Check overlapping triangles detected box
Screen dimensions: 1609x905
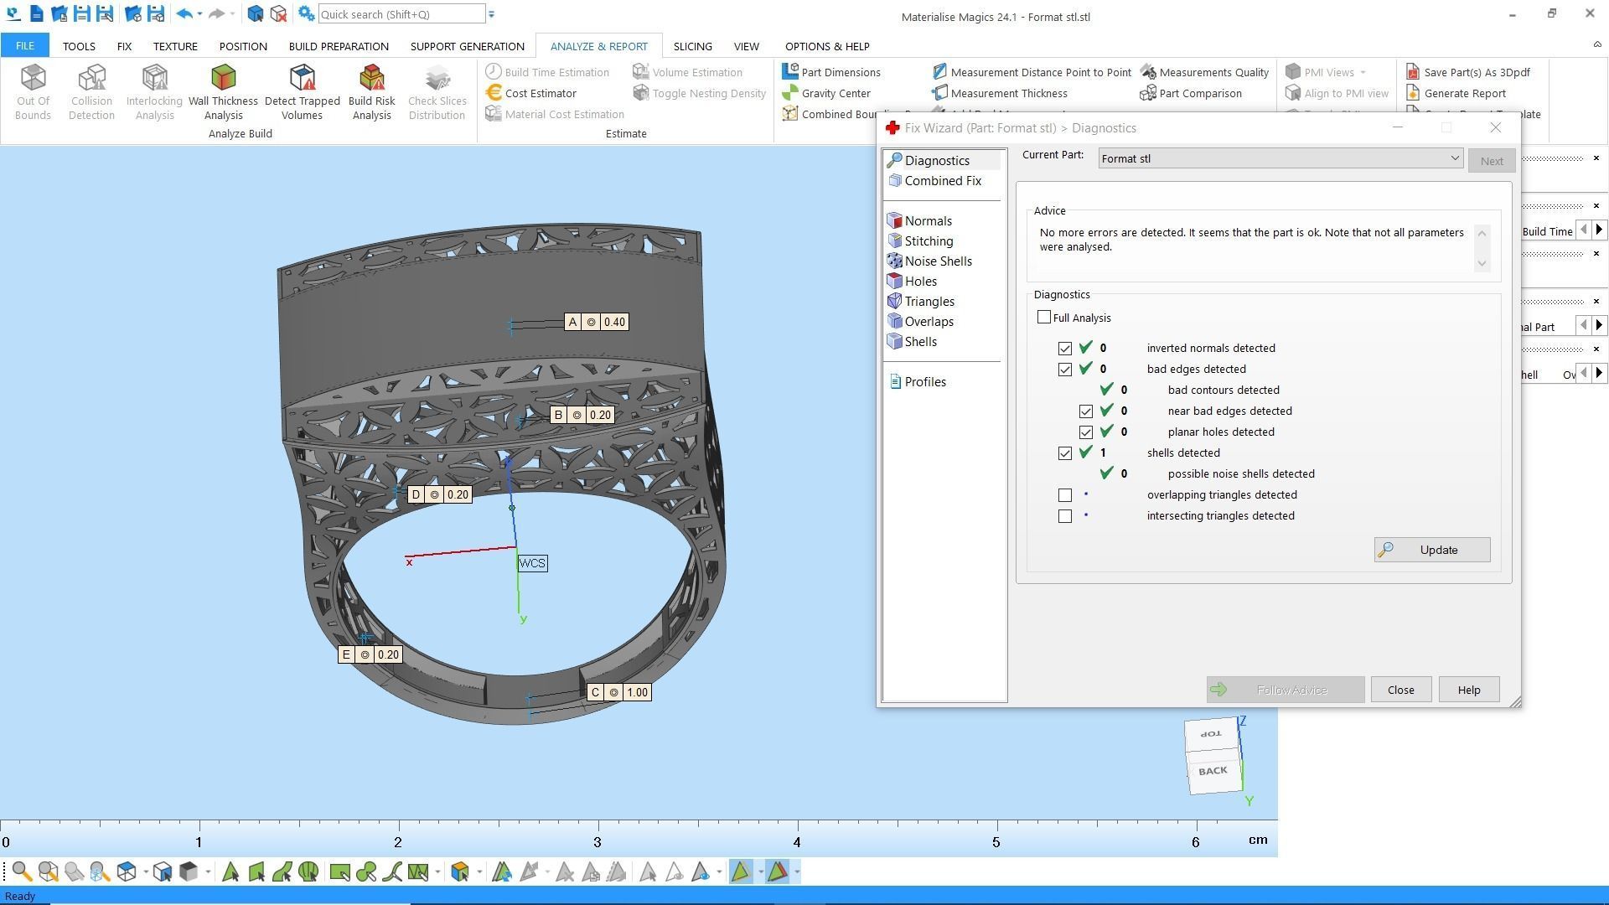tap(1065, 495)
